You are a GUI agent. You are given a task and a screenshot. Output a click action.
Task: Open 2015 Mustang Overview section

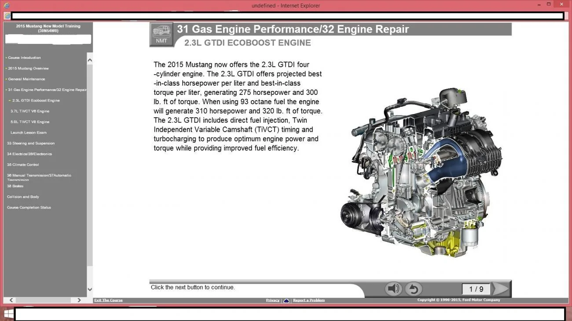(x=28, y=69)
